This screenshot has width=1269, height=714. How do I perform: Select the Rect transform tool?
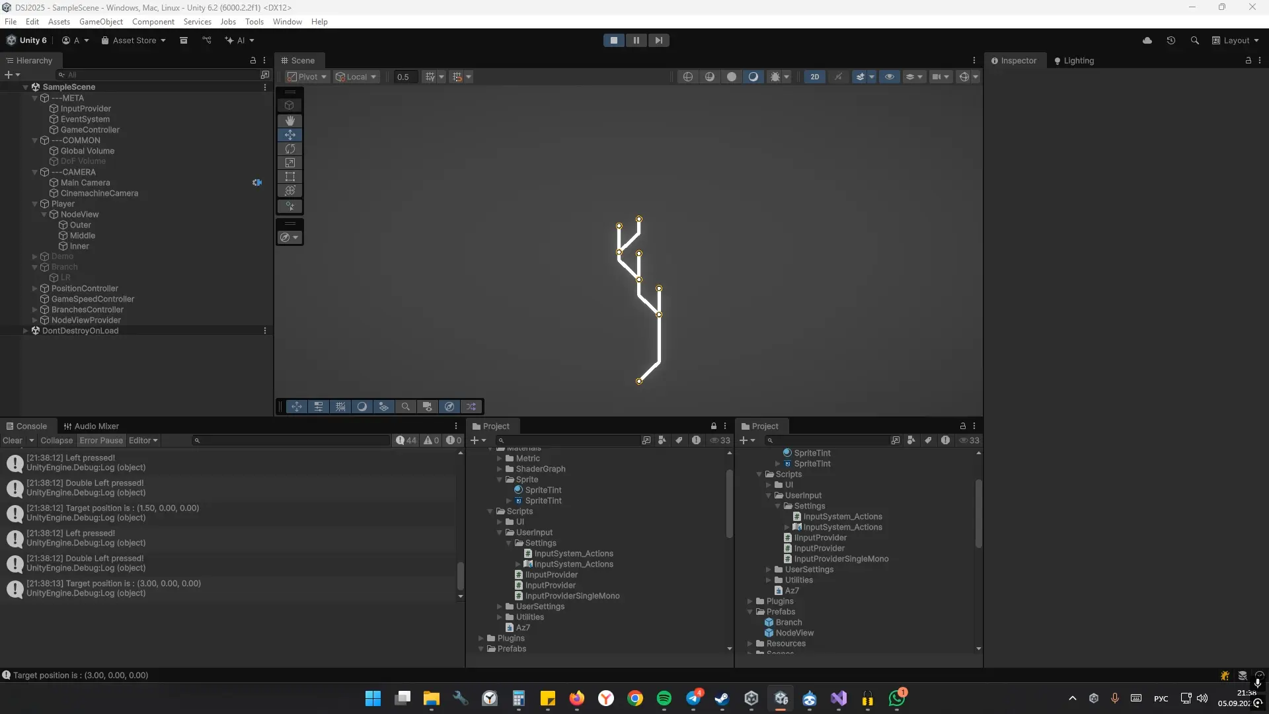(291, 177)
